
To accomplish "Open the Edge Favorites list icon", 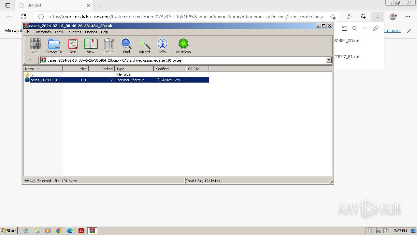I will [x=349, y=17].
